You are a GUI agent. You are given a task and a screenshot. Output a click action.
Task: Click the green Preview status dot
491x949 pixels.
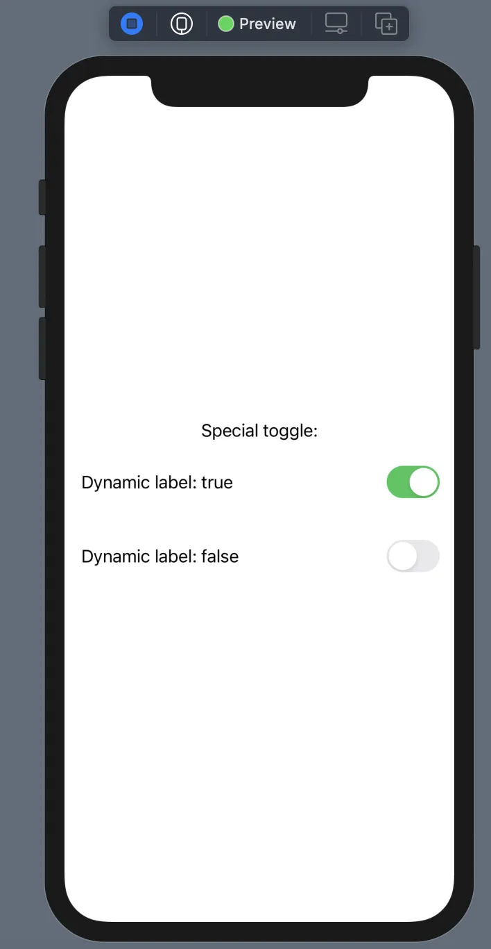point(226,24)
